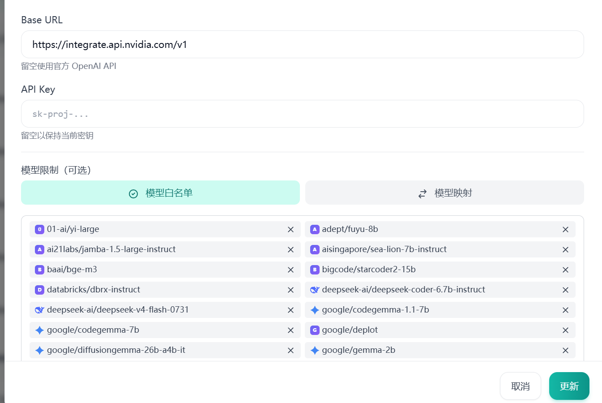Click the bigcode starcoder2 provider icon
Viewport: 602px width, 403px height.
[x=315, y=270]
